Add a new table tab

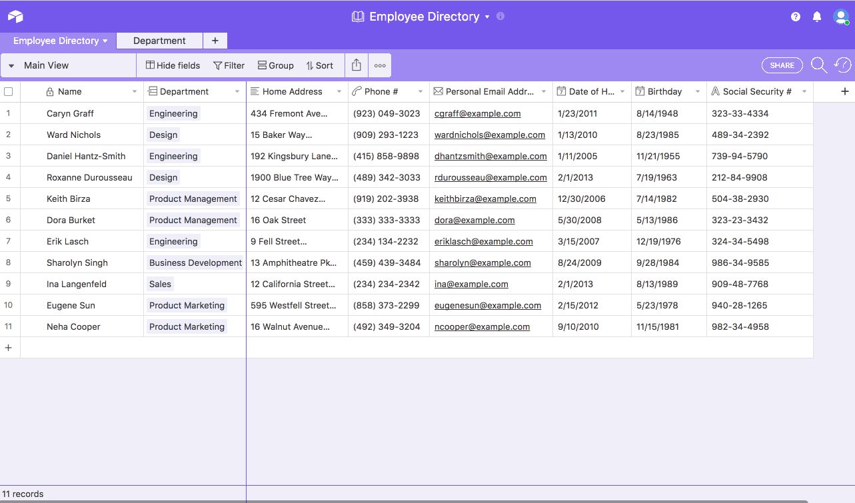click(215, 41)
